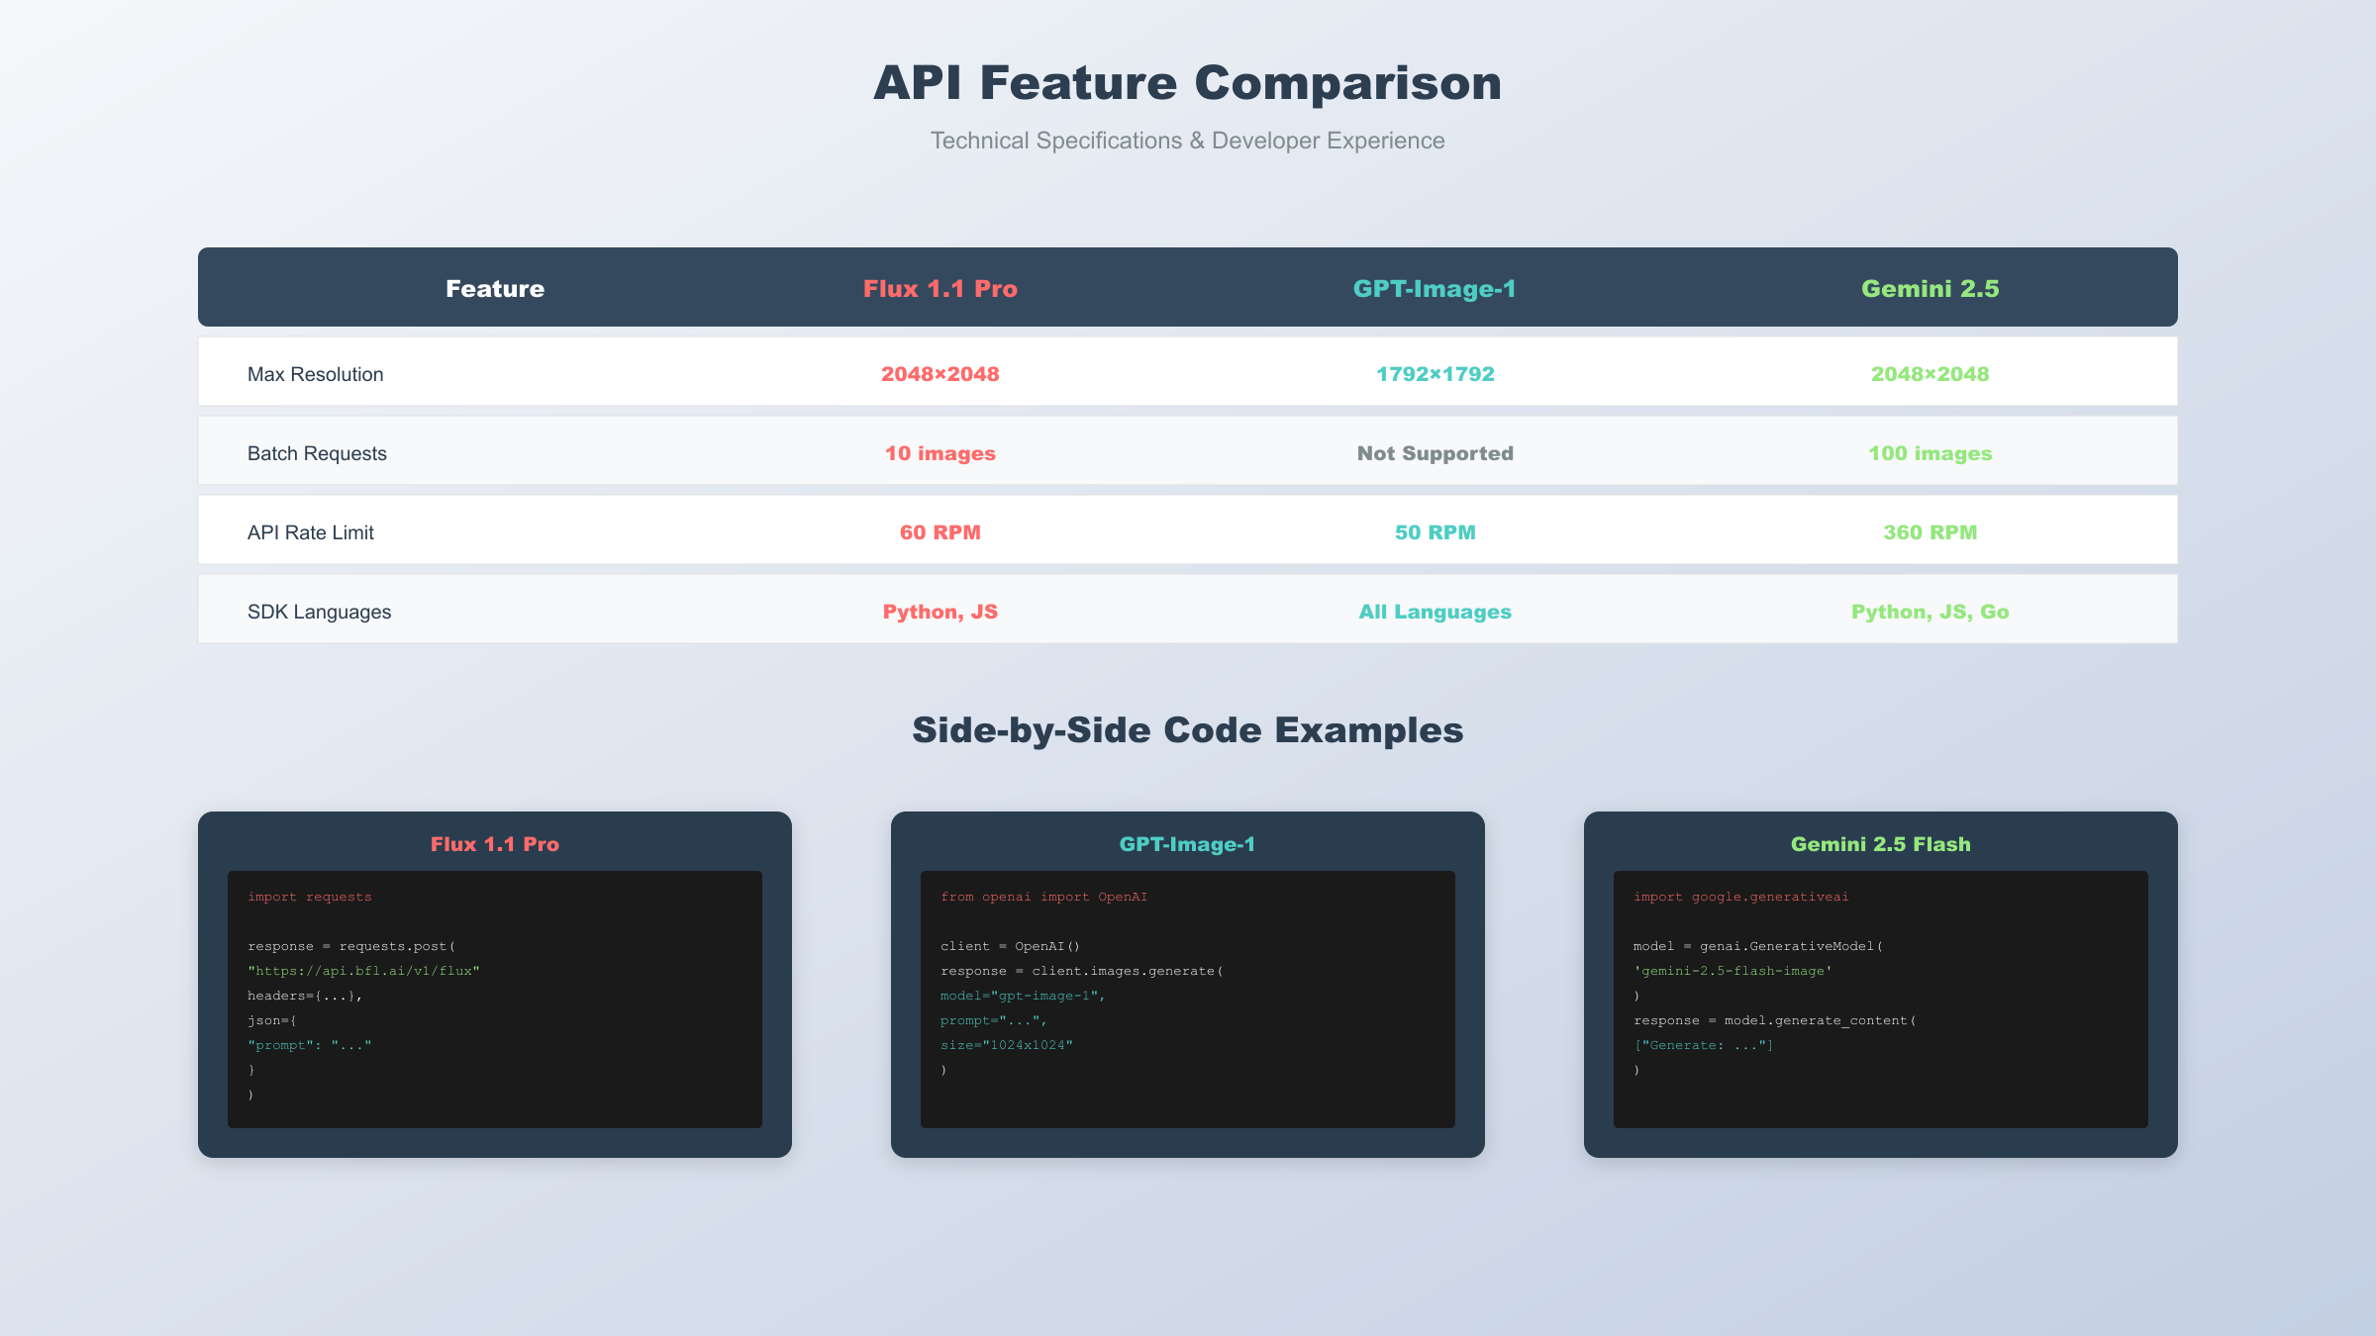Click the "headers={...}," code line
The image size is (2376, 1336).
point(305,996)
